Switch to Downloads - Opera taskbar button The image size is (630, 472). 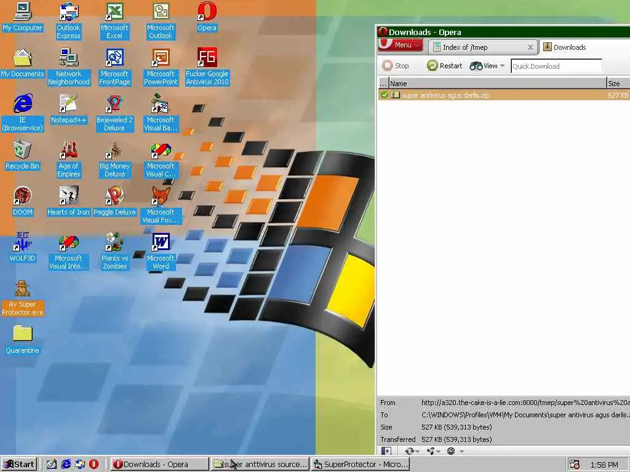click(159, 465)
